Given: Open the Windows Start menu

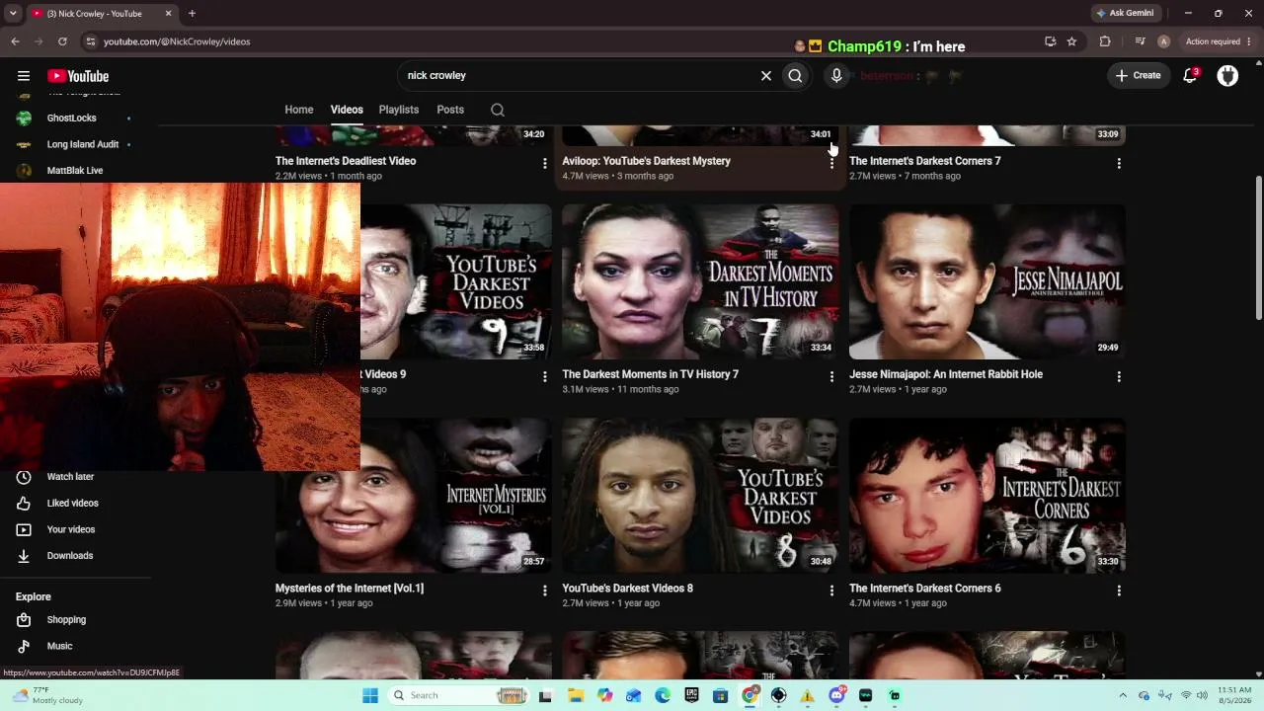Looking at the screenshot, I should tap(370, 695).
